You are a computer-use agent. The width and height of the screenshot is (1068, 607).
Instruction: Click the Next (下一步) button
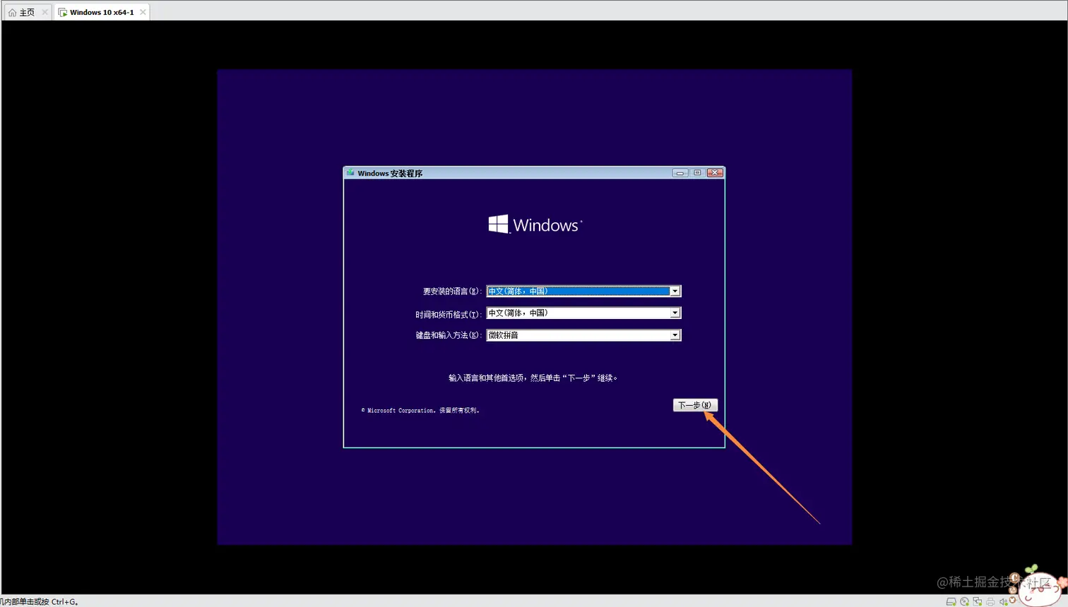click(x=695, y=405)
